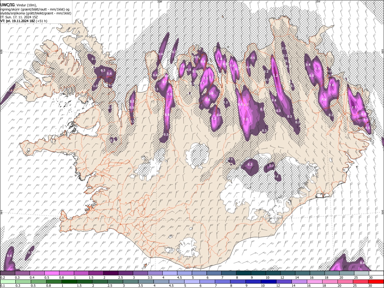
Task: Click the '2.1' precipitation value on the map
Action: (354, 107)
